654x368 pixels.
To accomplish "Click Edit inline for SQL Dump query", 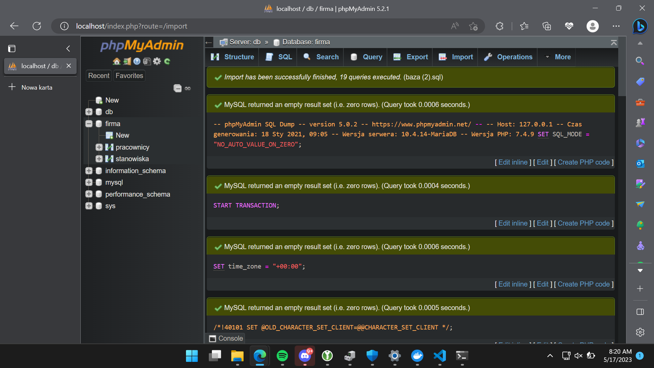I will point(513,163).
